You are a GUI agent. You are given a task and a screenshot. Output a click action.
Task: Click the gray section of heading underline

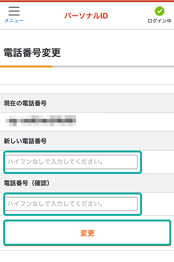(113, 67)
